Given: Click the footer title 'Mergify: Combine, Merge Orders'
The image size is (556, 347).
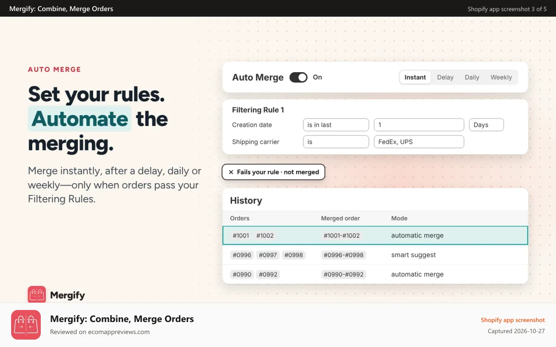Looking at the screenshot, I should click(x=122, y=319).
